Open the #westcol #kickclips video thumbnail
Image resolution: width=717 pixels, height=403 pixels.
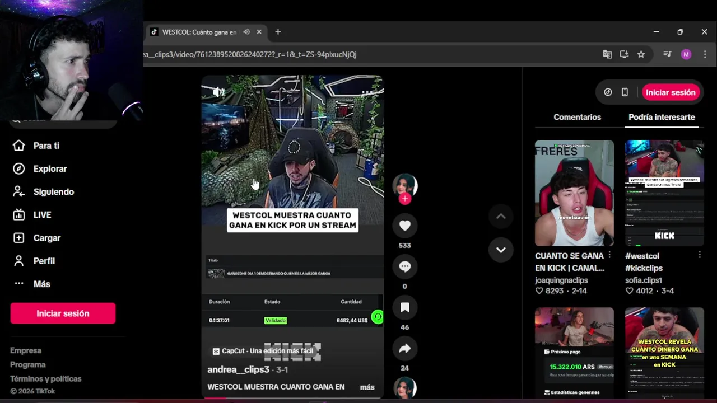click(664, 193)
